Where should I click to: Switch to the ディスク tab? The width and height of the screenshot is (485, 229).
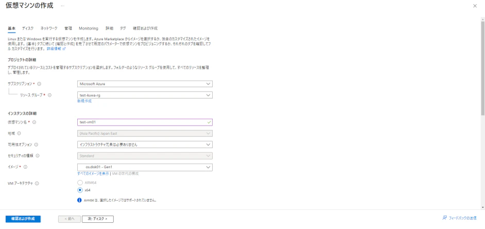coord(28,28)
